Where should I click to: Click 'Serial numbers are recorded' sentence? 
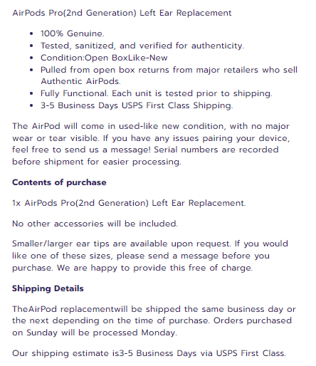[x=216, y=150]
